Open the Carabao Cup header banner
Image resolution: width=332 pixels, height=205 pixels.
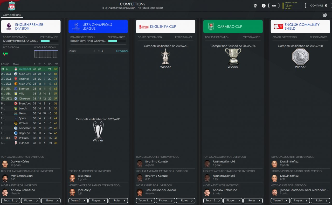pyautogui.click(x=233, y=26)
